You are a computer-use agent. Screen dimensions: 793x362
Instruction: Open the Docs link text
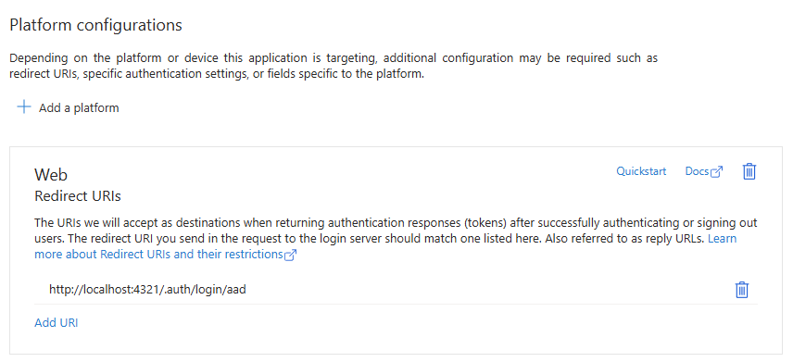tap(697, 171)
